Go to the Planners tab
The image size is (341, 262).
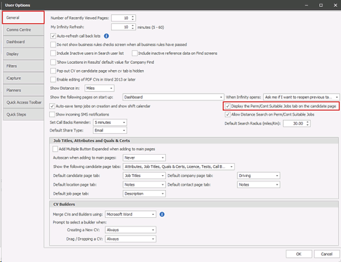(x=22, y=90)
